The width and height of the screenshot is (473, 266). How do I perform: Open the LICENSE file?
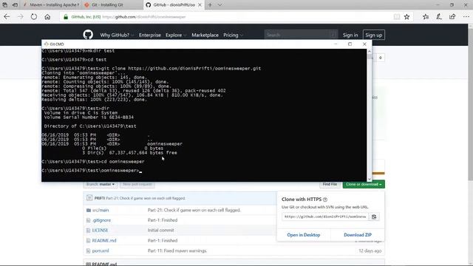100,230
